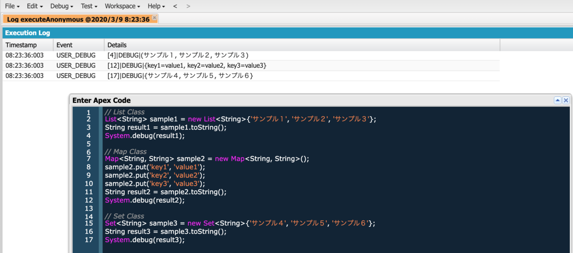Click USER_DEBUG in the third log row
Viewport: 573px width, 253px height.
[x=76, y=76]
